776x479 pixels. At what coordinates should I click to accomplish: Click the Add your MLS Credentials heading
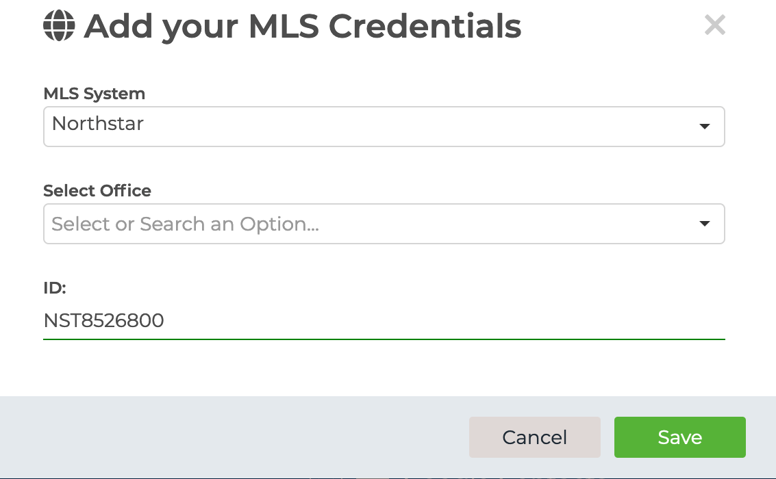click(x=302, y=26)
